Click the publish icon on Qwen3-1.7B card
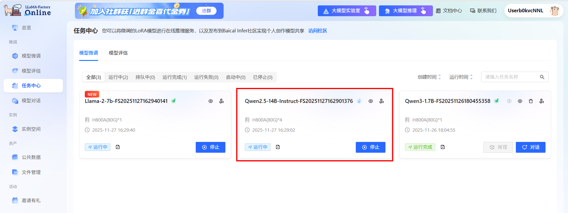 point(509,101)
